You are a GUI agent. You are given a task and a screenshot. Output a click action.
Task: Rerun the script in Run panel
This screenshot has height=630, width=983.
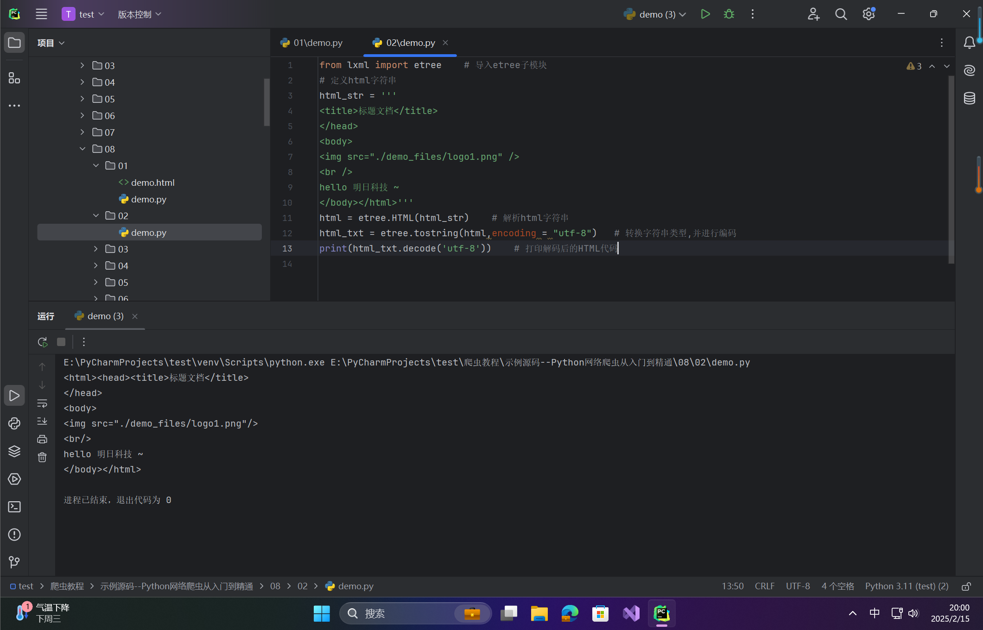pyautogui.click(x=43, y=342)
